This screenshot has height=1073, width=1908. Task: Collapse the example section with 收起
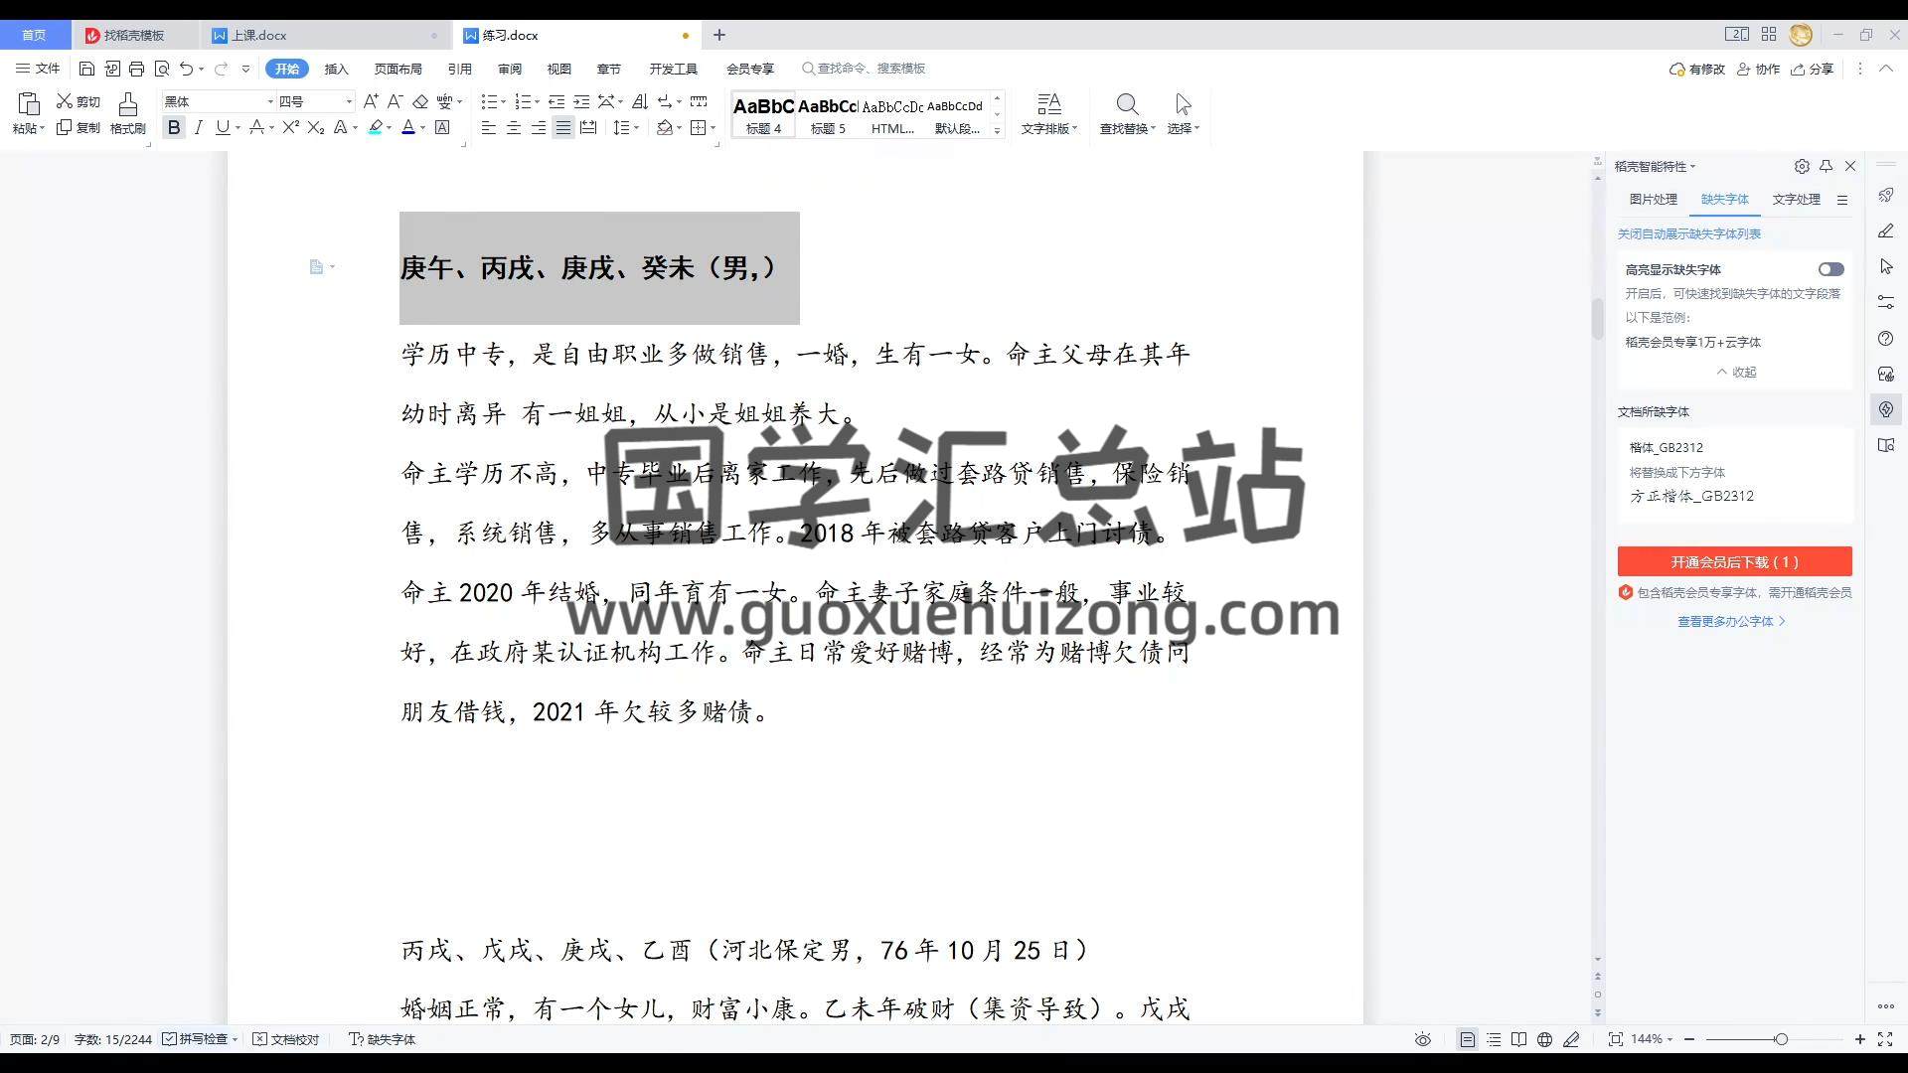pos(1737,372)
